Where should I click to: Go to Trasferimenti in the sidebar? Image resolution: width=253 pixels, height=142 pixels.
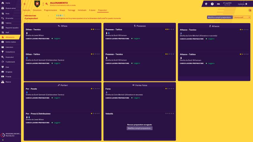coord(10,62)
